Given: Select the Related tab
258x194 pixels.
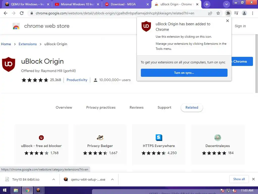Looking at the screenshot, I should pos(192,107).
